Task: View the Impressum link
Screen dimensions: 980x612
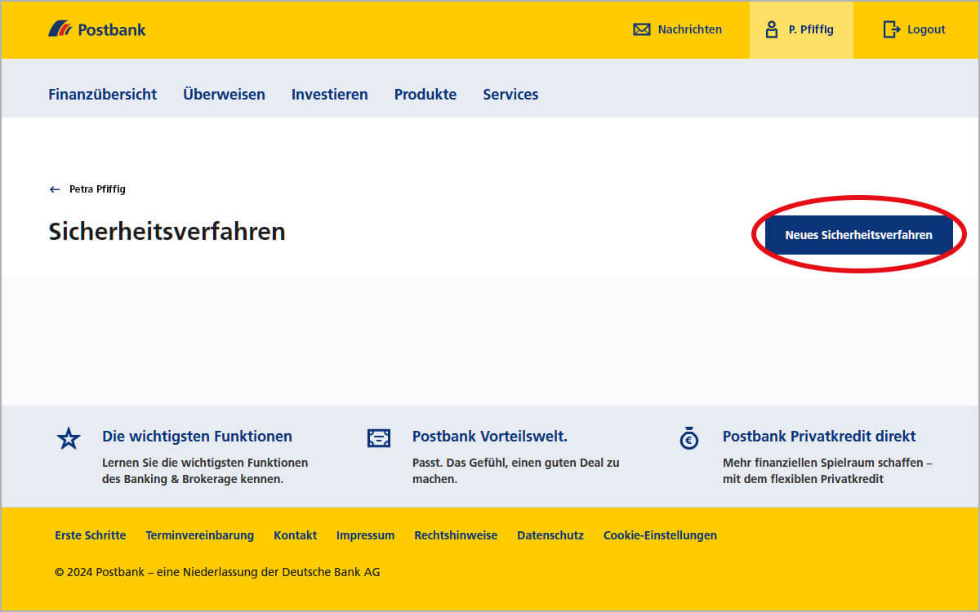Action: click(x=365, y=535)
